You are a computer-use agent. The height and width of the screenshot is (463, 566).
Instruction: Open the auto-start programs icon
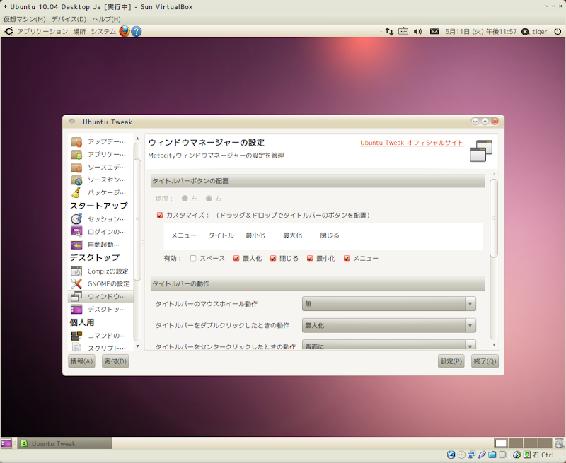pos(76,245)
